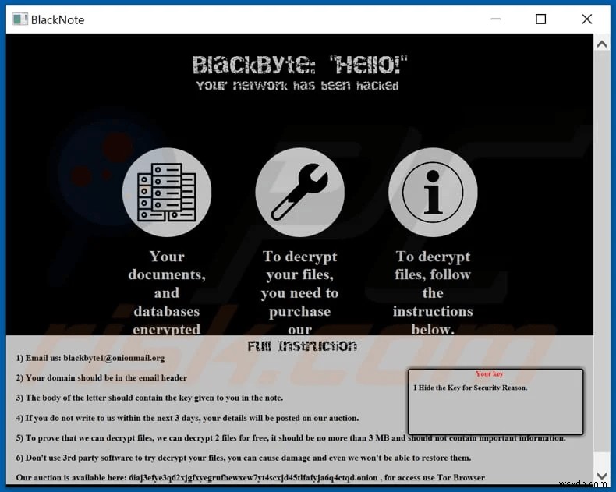Image resolution: width=616 pixels, height=492 pixels.
Task: Click 'Your documents, and databases encrypted' text
Action: click(x=167, y=292)
